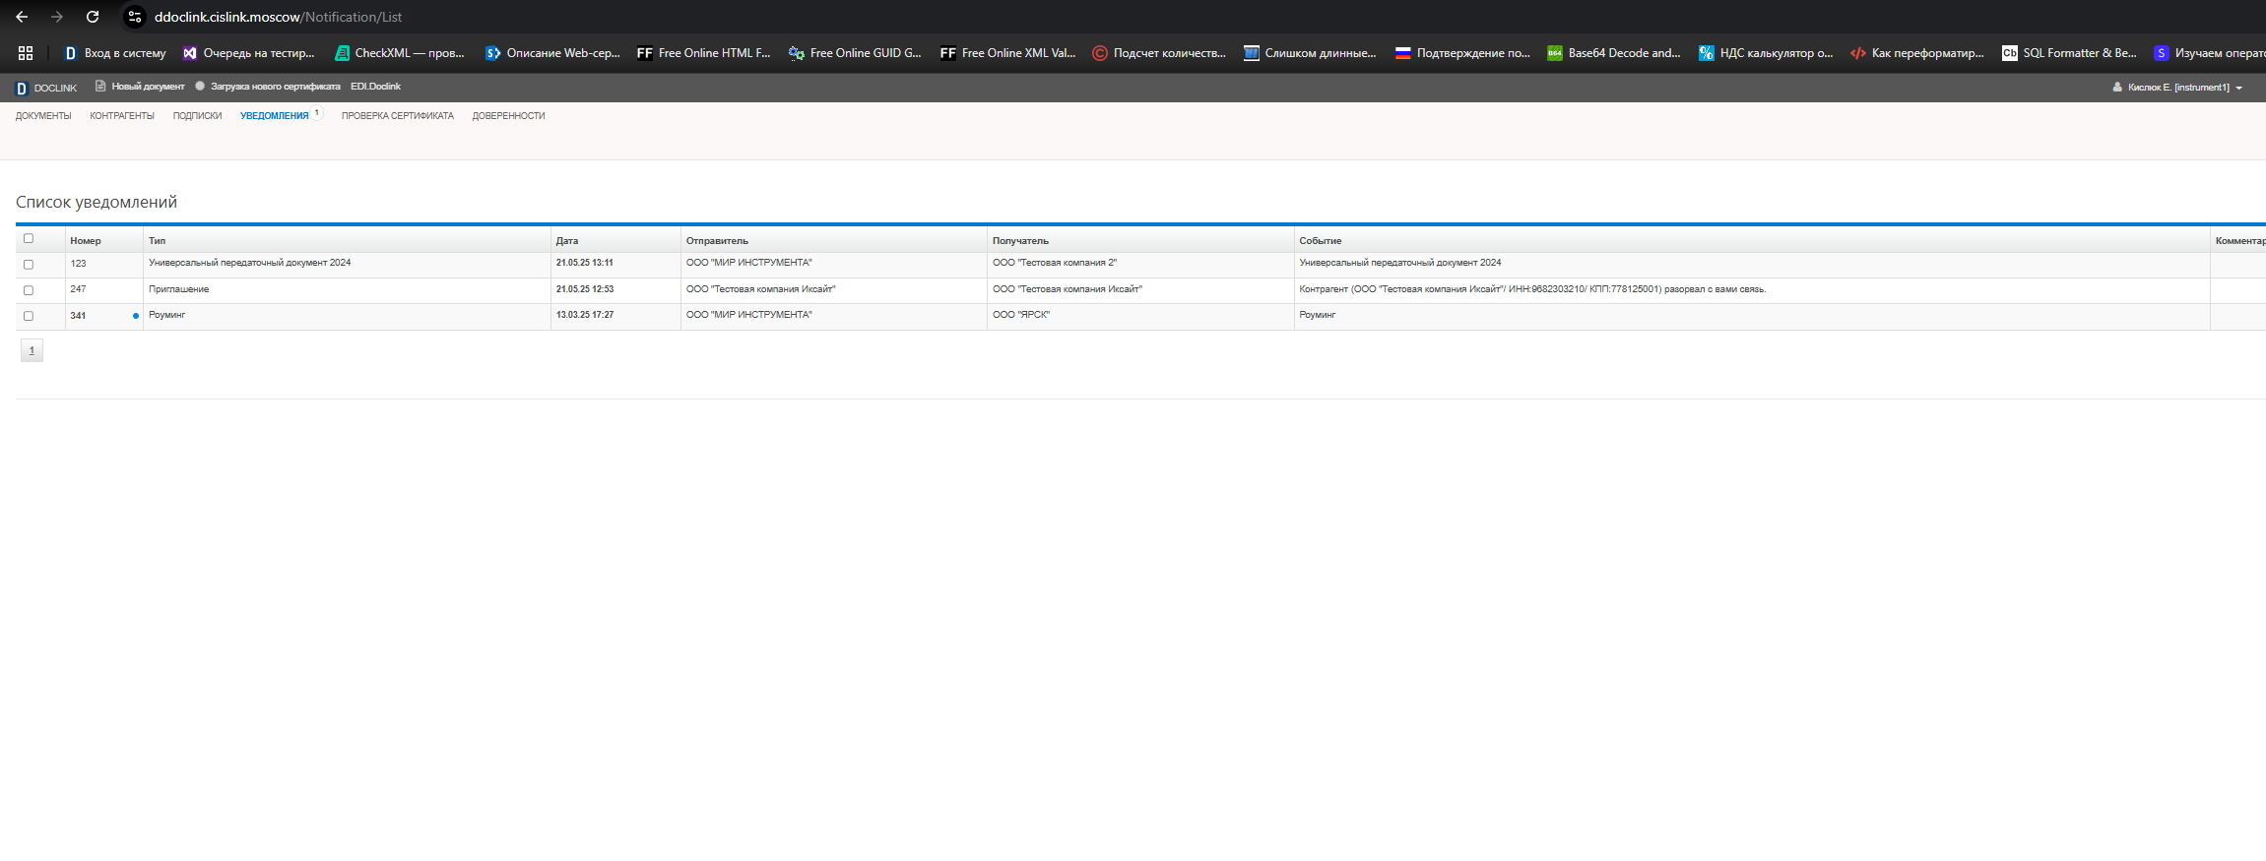Check the checkbox for notification 247
Screen dimensions: 2266x861
click(29, 290)
